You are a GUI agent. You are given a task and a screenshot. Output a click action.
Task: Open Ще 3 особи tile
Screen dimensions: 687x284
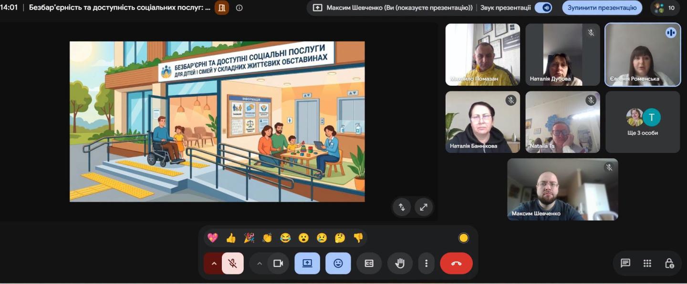coord(643,122)
